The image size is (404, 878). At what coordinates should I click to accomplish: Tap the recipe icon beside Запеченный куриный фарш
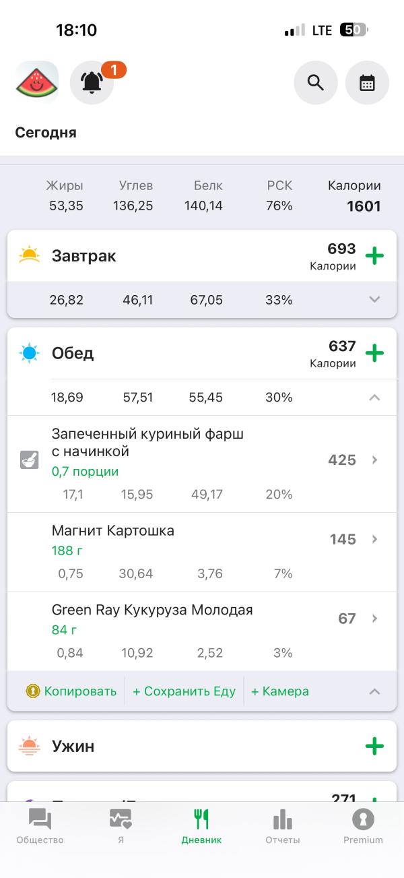[30, 460]
